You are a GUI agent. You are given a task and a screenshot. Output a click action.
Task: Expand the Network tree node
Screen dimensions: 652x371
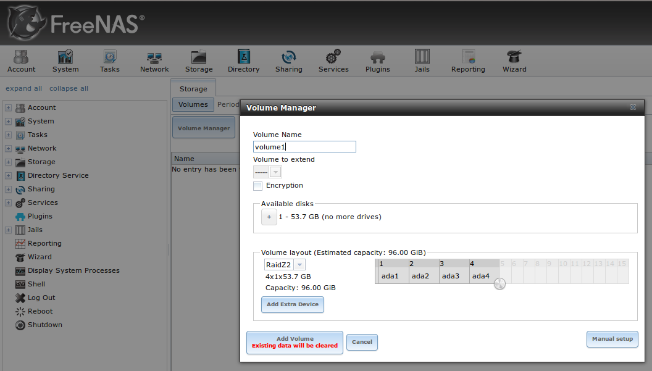[x=8, y=149]
